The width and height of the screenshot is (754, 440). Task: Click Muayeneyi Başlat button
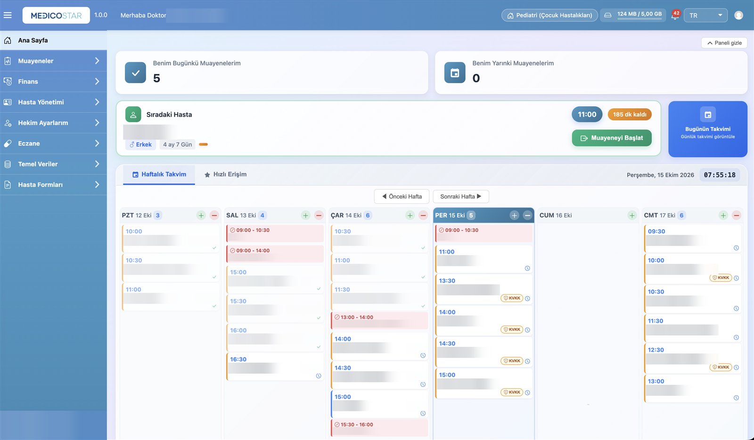tap(612, 138)
